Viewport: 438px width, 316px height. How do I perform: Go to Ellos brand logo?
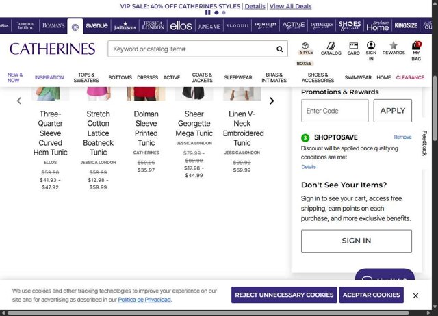pyautogui.click(x=181, y=26)
